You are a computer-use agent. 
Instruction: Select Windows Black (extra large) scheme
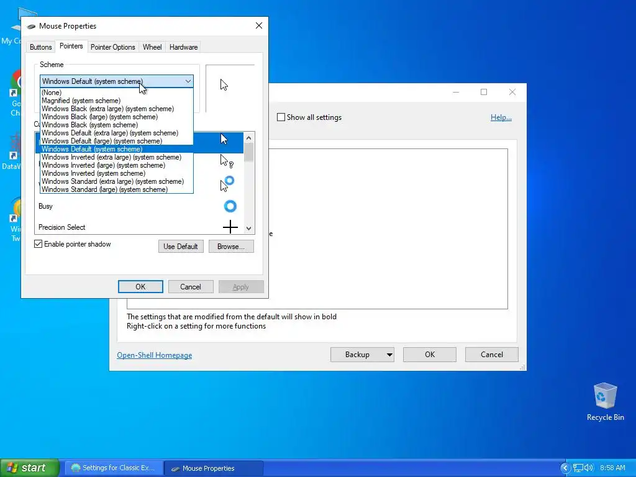pyautogui.click(x=117, y=109)
